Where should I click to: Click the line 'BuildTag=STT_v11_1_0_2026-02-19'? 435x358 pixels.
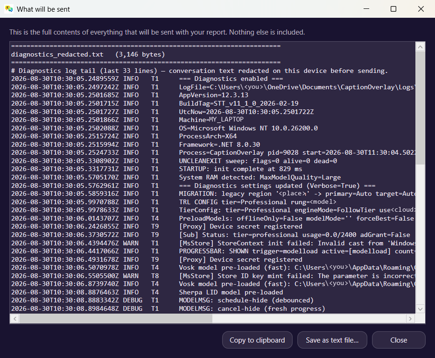pyautogui.click(x=155, y=104)
